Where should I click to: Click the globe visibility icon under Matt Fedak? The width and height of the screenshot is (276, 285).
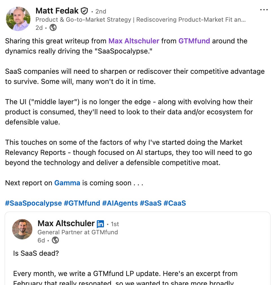[53, 27]
